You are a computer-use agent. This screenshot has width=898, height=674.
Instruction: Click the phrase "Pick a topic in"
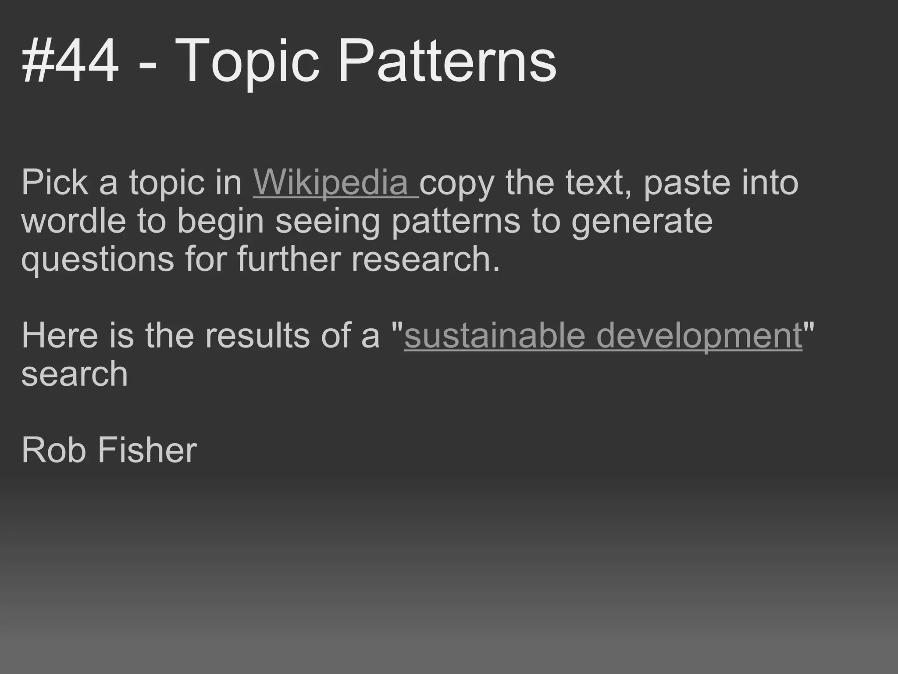[x=132, y=183]
